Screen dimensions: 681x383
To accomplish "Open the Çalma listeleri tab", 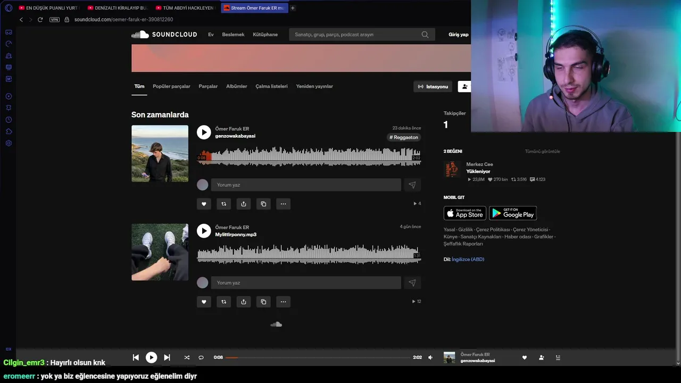I will pos(271,86).
